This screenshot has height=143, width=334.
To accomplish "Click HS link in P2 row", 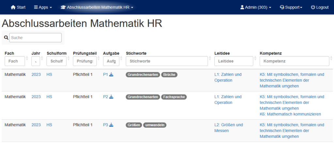I will coord(49,97).
